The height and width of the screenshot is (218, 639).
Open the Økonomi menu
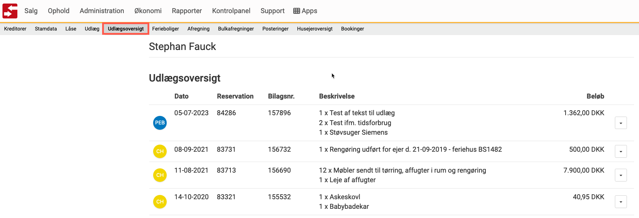click(x=148, y=11)
